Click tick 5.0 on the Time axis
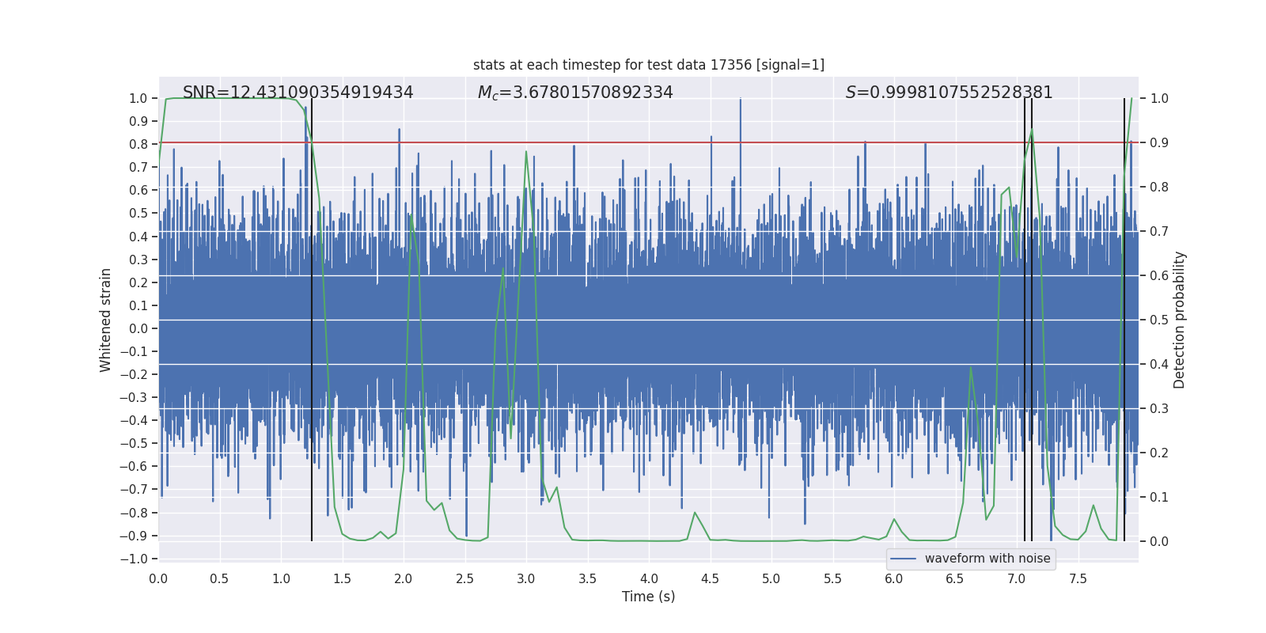The image size is (1266, 633). pos(771,578)
